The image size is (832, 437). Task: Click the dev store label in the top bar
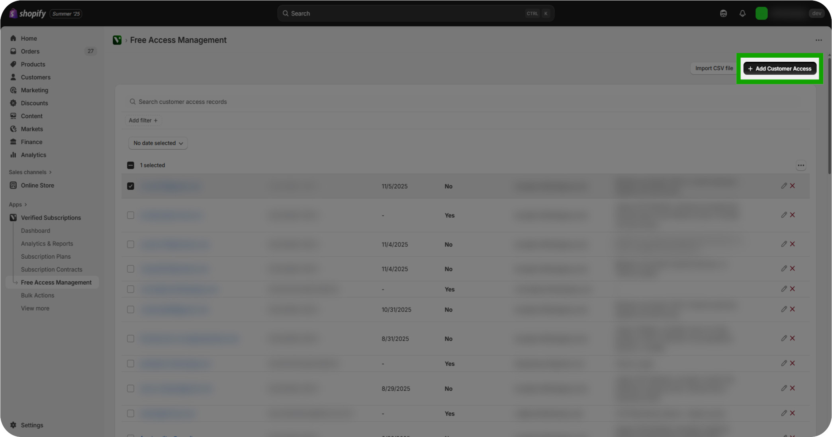click(x=816, y=14)
